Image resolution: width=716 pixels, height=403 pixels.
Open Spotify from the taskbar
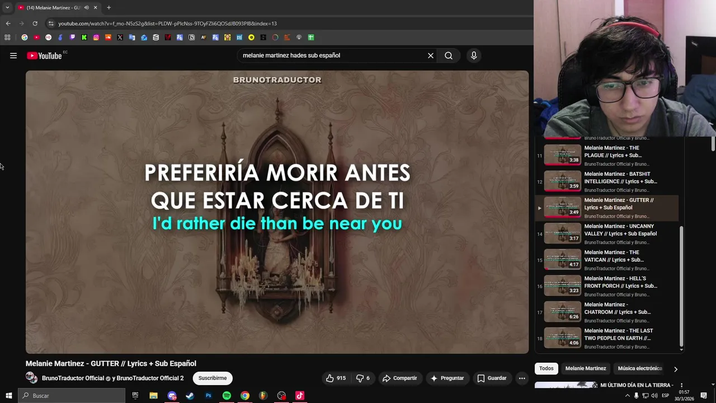(x=227, y=396)
